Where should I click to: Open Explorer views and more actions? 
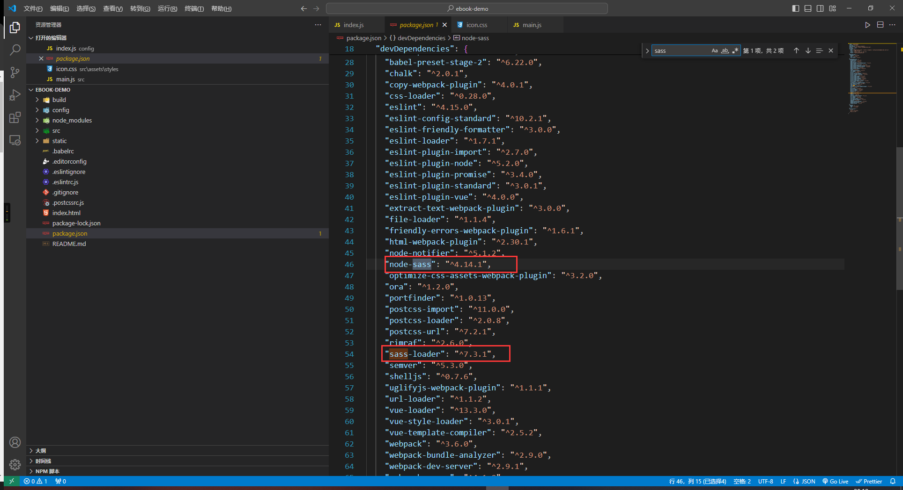click(318, 25)
